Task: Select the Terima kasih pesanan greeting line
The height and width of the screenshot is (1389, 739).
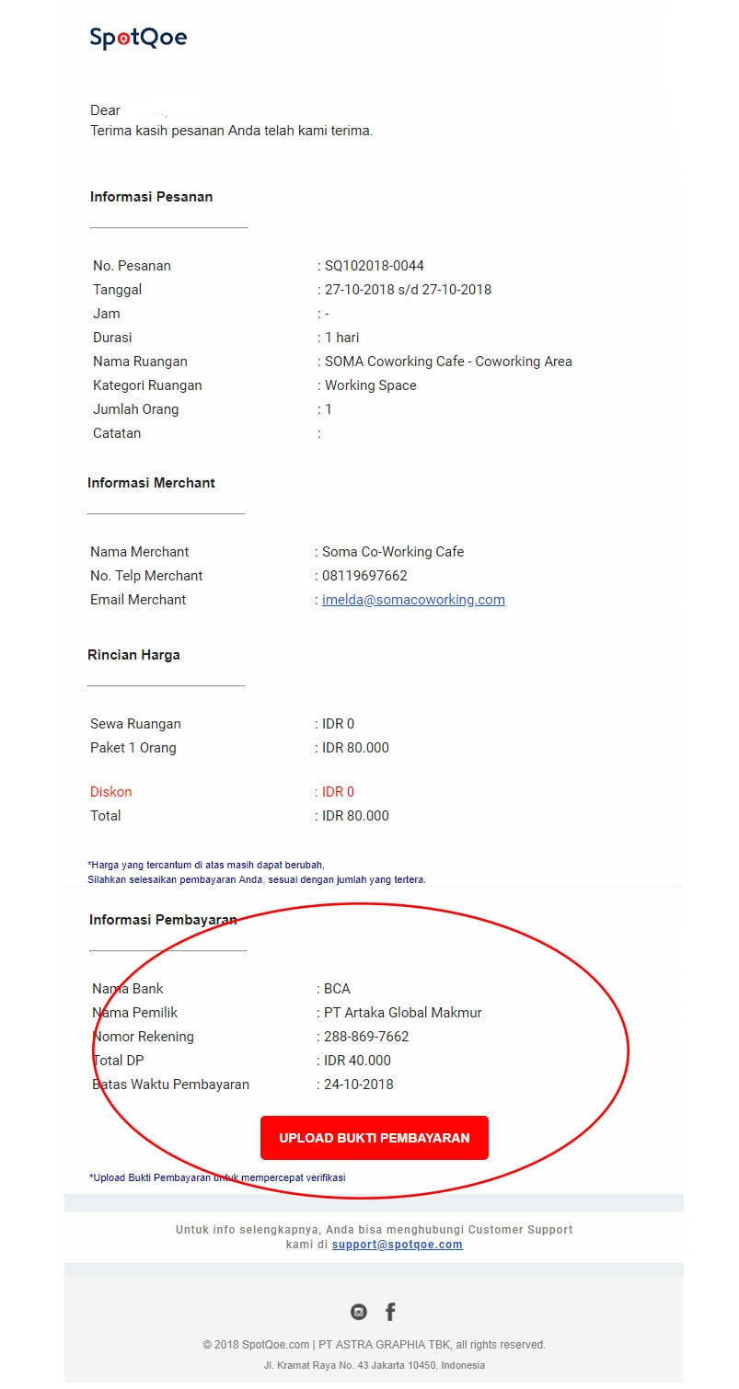Action: [x=231, y=131]
